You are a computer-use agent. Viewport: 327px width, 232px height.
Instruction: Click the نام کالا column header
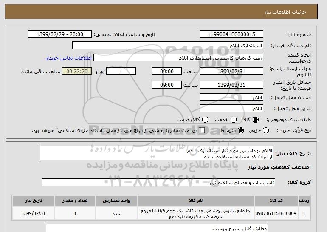click(196, 200)
